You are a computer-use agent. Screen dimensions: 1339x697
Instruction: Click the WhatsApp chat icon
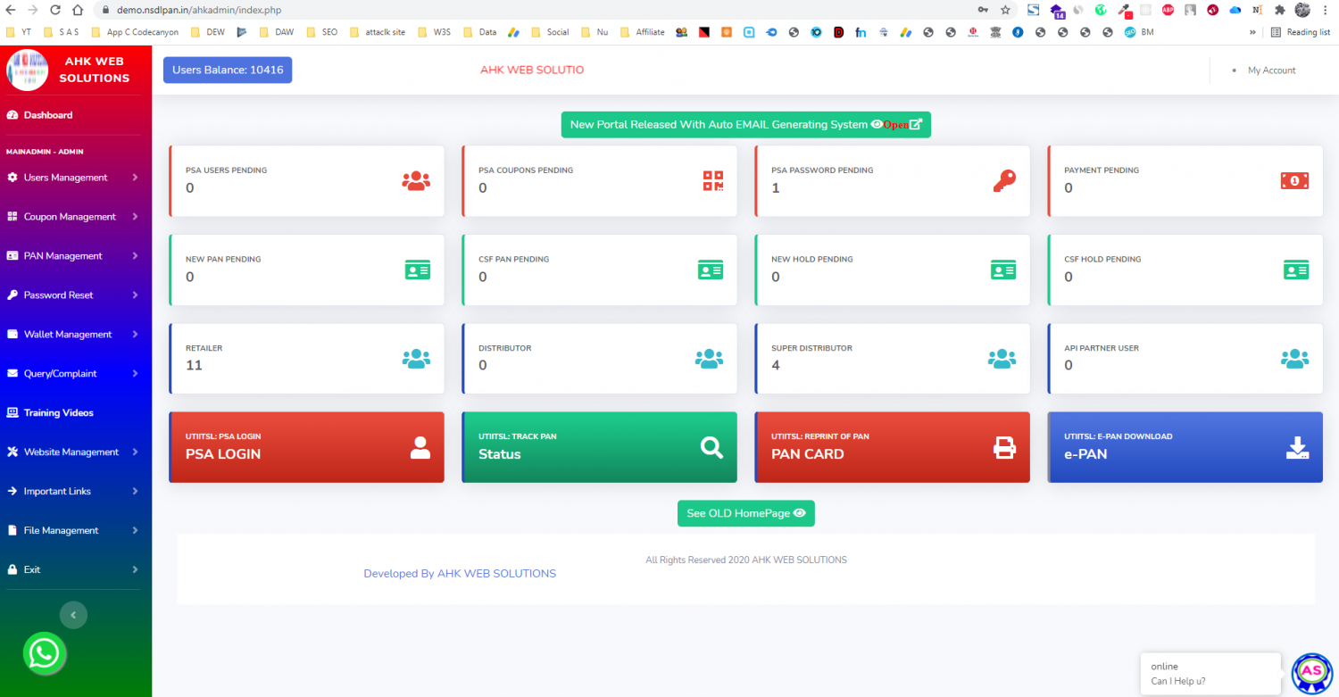tap(44, 653)
